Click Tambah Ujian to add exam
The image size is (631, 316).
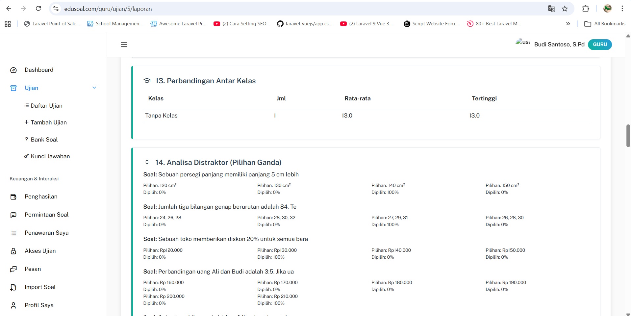pos(48,122)
